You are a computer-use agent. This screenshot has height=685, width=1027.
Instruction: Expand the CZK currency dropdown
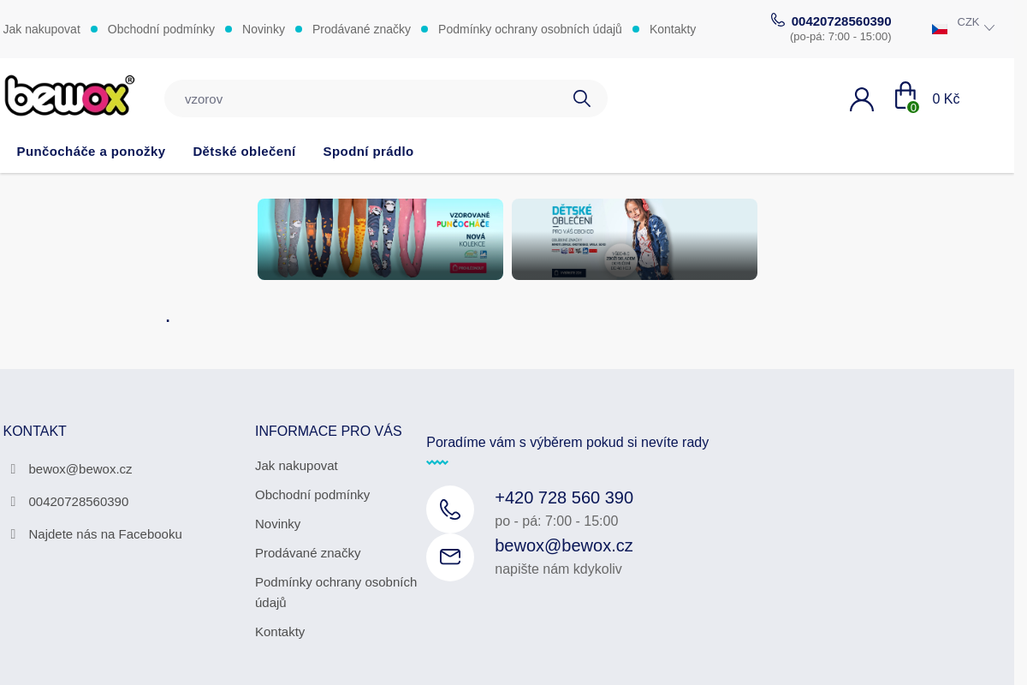point(976,24)
